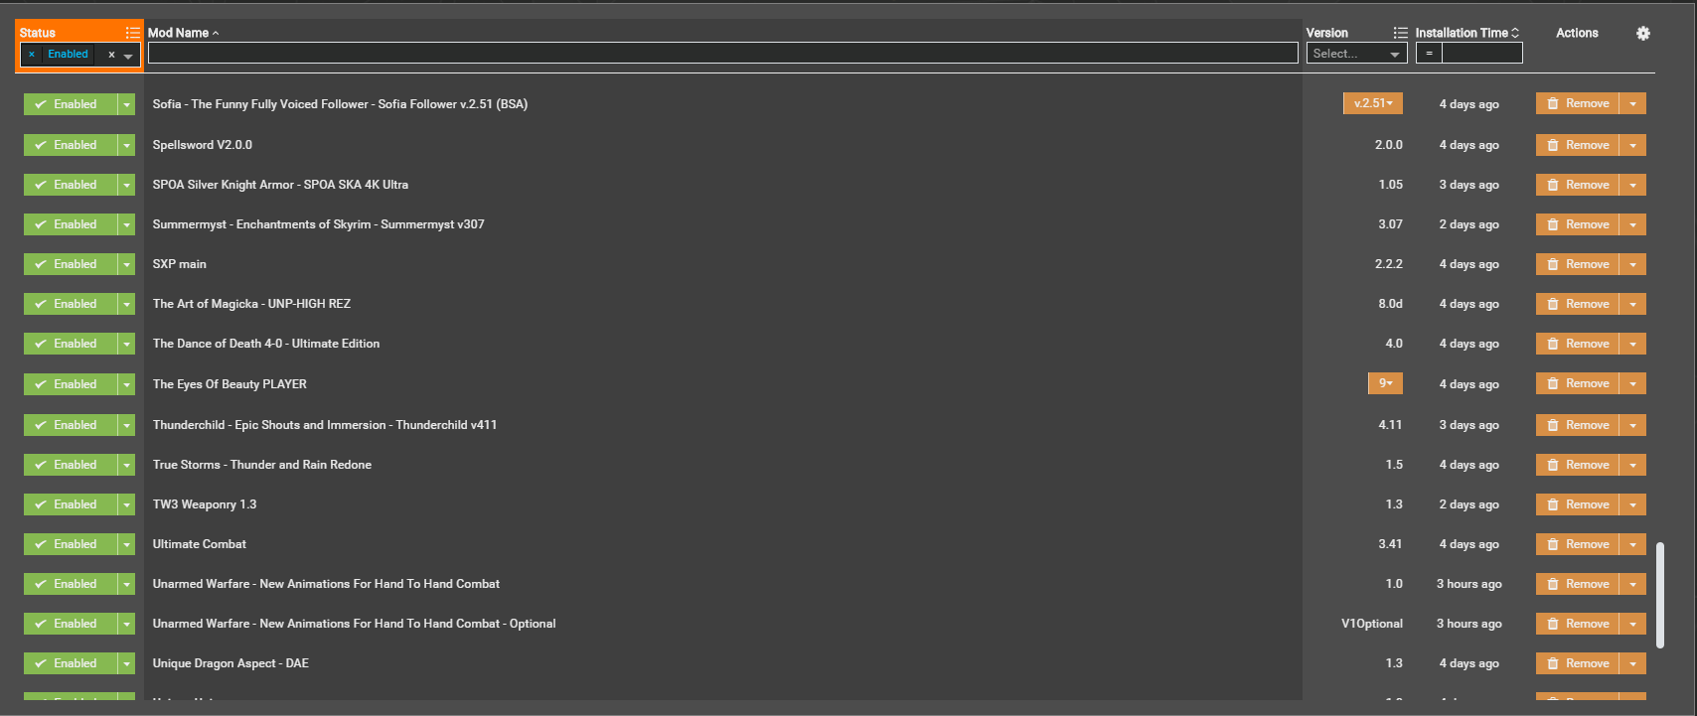The image size is (1697, 716).
Task: Click the sort arrow next to Mod Name
Action: pyautogui.click(x=216, y=33)
